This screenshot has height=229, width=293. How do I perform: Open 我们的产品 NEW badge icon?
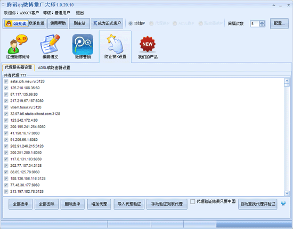(148, 47)
